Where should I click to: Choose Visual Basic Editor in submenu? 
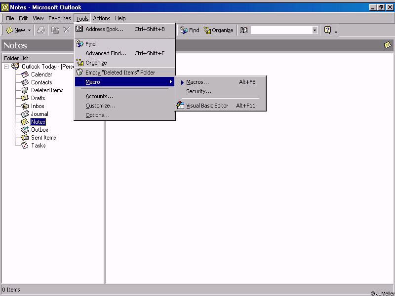tap(220, 106)
